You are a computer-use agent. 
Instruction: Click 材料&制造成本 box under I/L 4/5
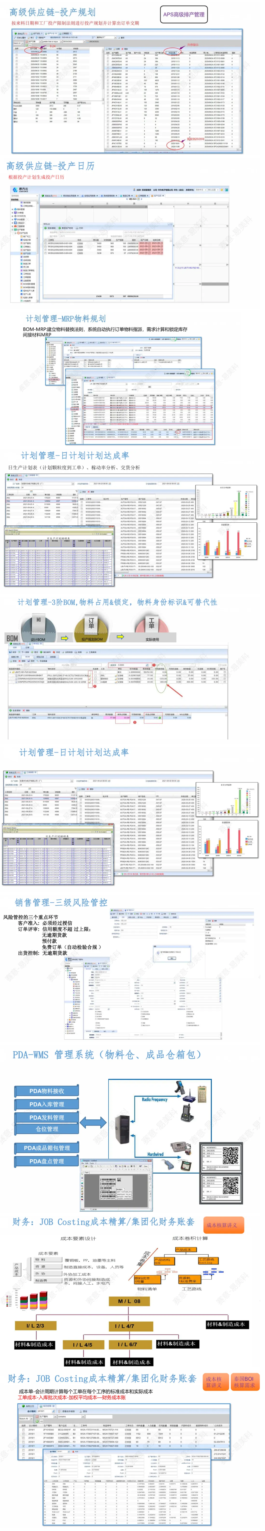pyautogui.click(x=84, y=1362)
